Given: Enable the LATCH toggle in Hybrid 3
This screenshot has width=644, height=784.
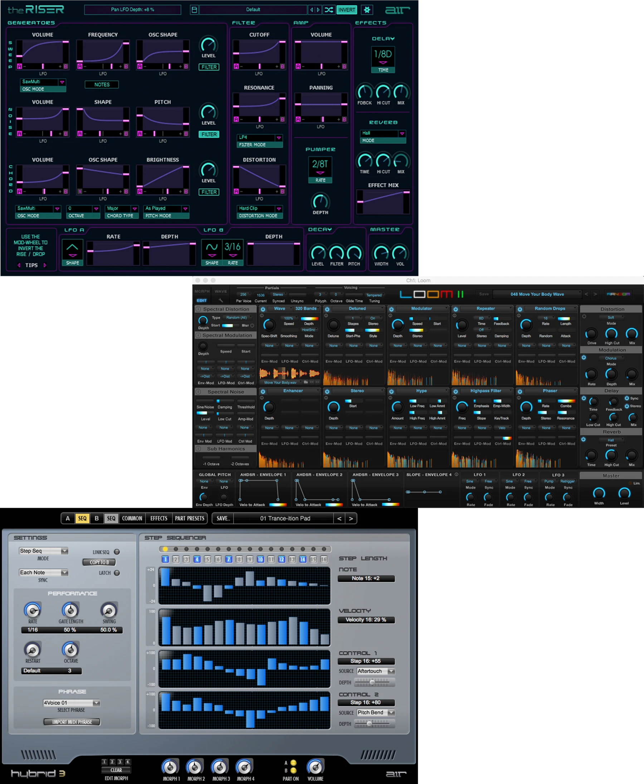Looking at the screenshot, I should (117, 573).
